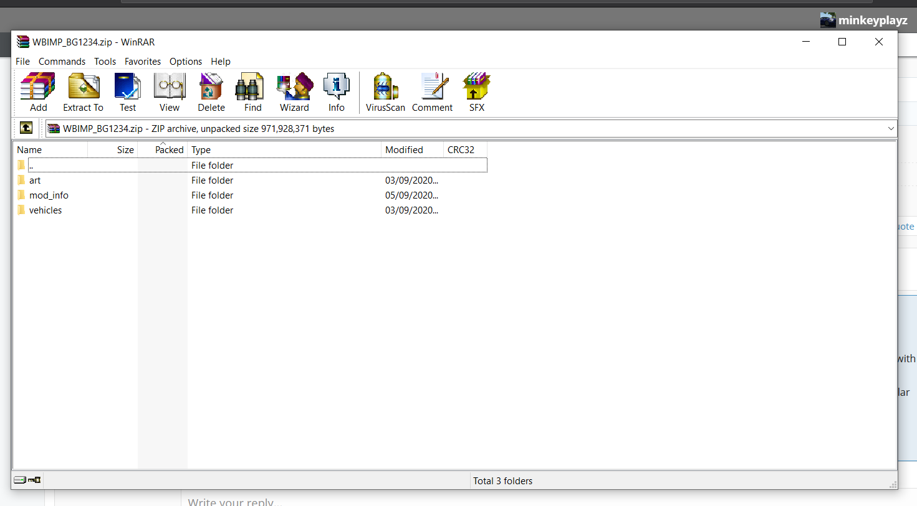The image size is (917, 506).
Task: Click the window resize grip corner
Action: coord(893,484)
